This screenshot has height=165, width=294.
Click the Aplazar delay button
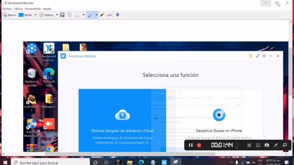point(46,15)
